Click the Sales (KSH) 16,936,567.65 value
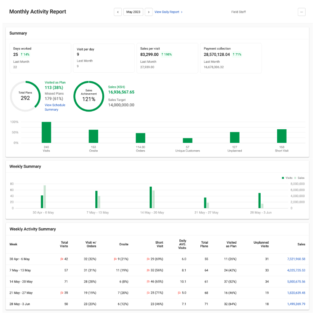This screenshot has width=313, height=313. (121, 92)
